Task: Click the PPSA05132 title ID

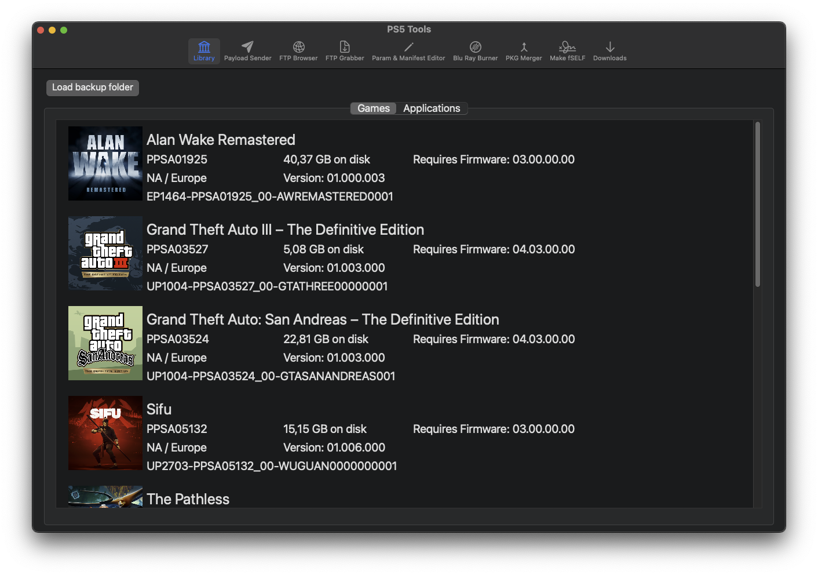Action: 177,429
